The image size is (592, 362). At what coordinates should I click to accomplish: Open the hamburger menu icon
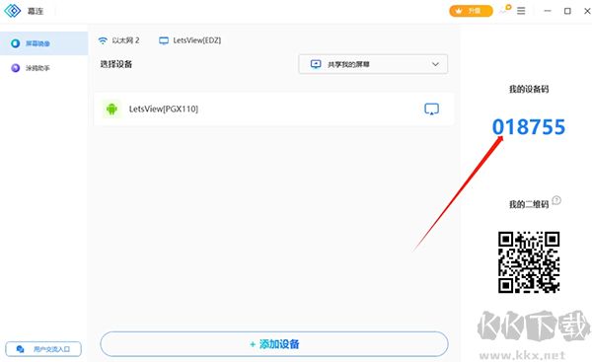[x=521, y=11]
